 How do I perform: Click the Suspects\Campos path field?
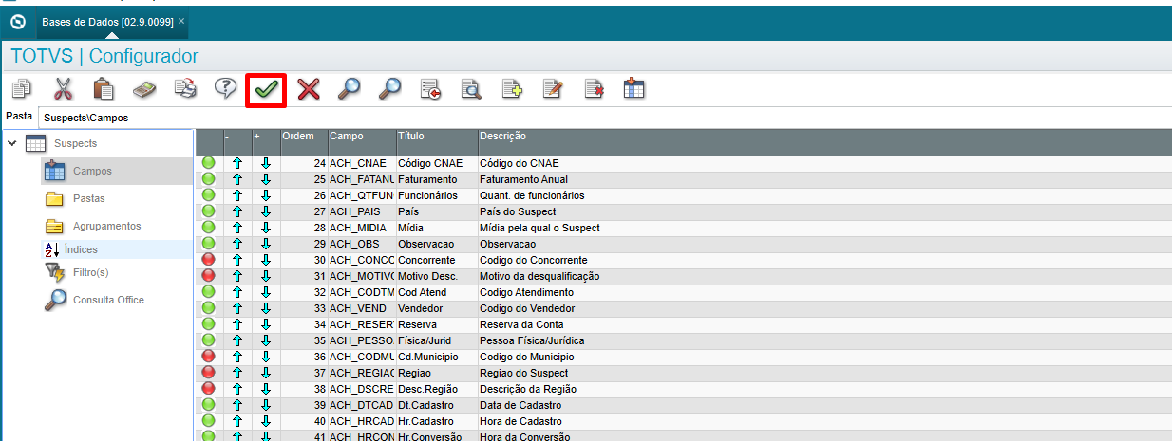pyautogui.click(x=604, y=118)
